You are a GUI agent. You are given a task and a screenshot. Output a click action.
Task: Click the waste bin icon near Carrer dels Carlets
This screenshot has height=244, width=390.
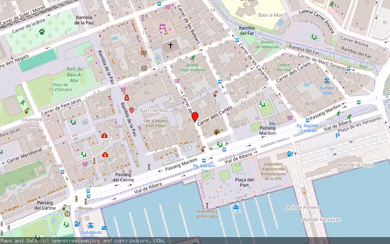215,95
